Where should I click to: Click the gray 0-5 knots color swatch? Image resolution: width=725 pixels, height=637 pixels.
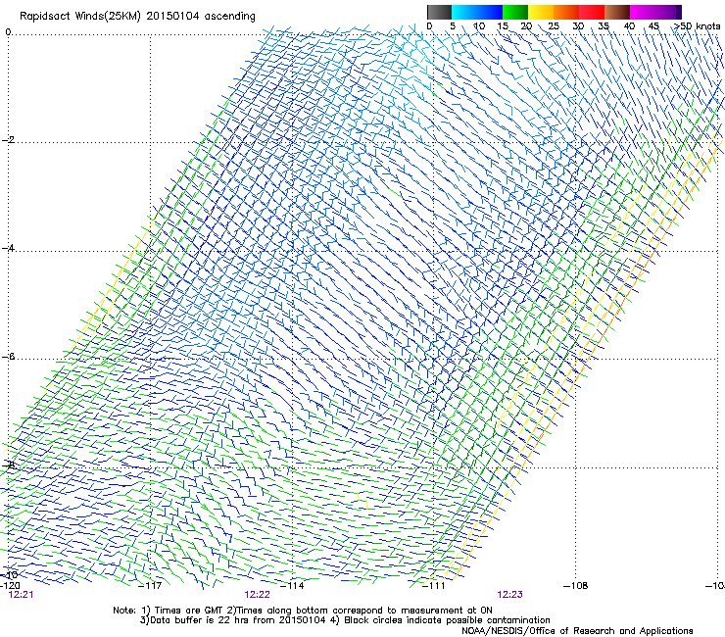pos(439,12)
